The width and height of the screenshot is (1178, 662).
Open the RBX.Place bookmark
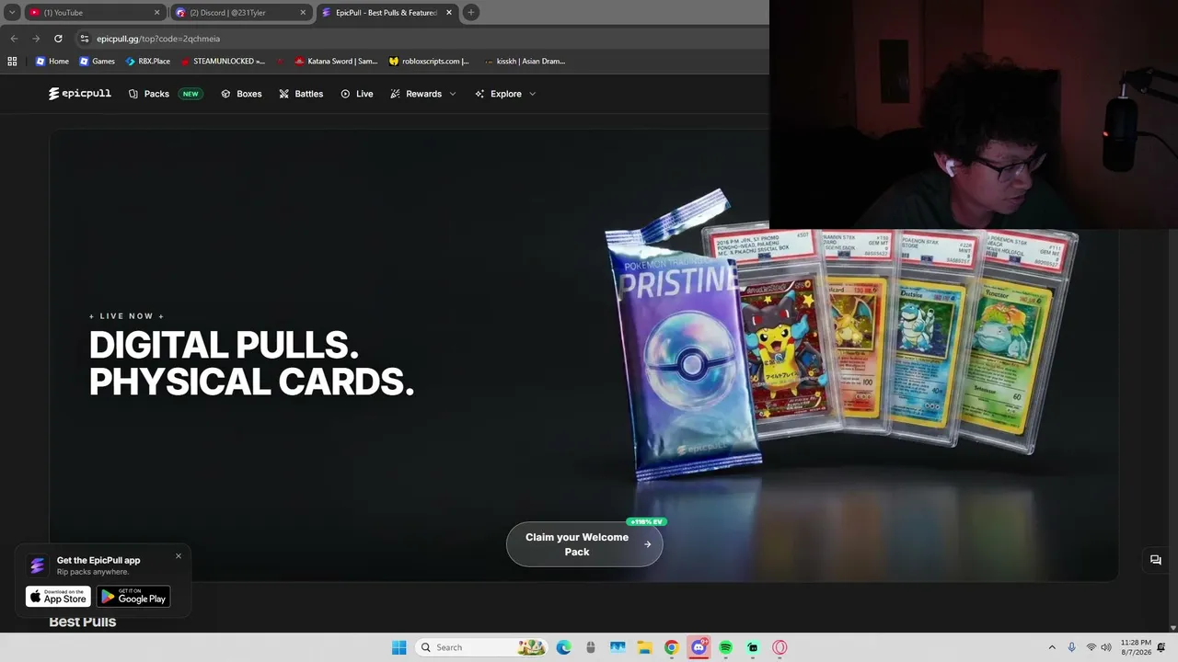tap(147, 62)
